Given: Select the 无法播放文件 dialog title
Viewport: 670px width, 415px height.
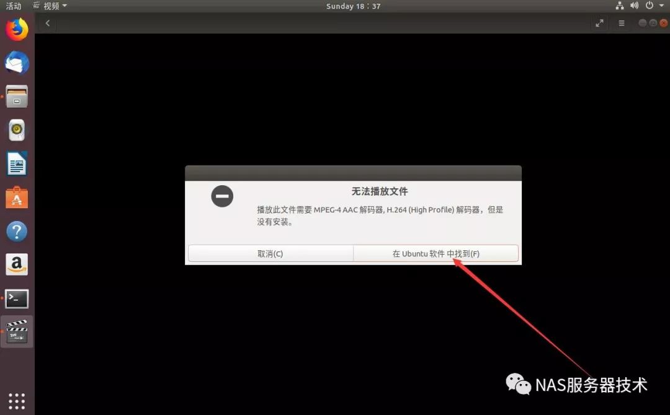Looking at the screenshot, I should (380, 191).
